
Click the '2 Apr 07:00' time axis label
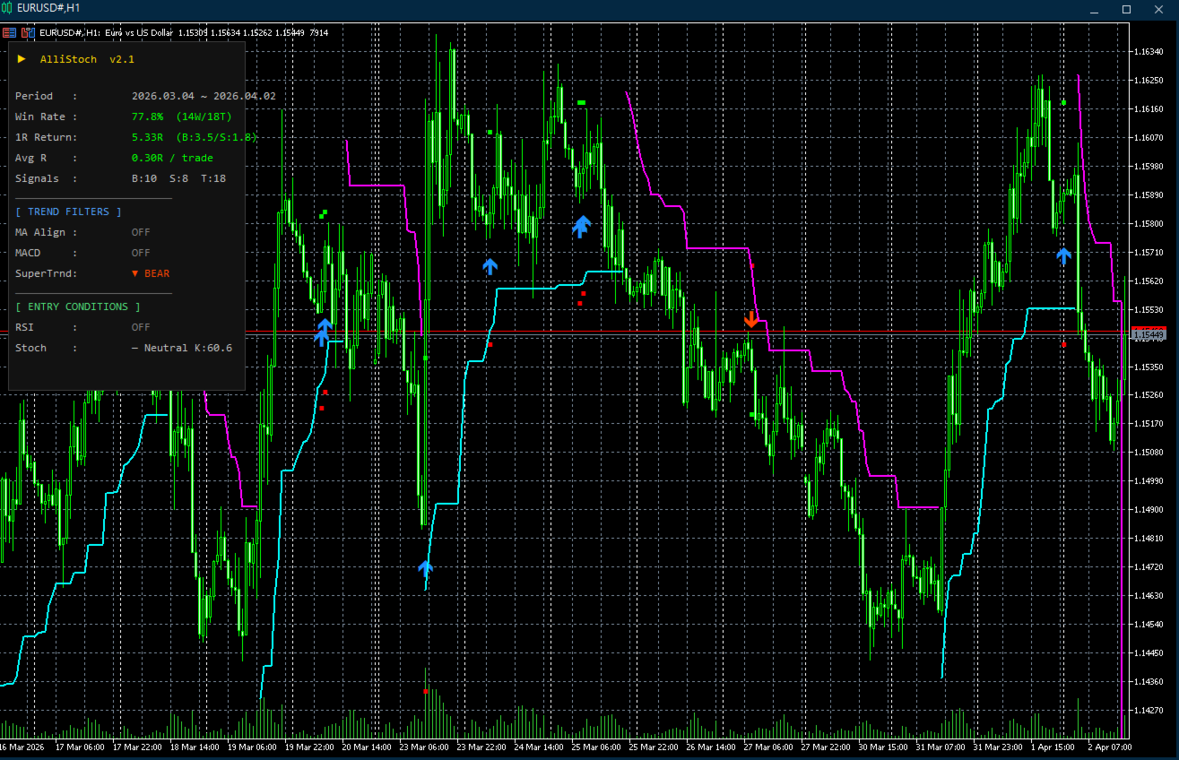[1111, 747]
